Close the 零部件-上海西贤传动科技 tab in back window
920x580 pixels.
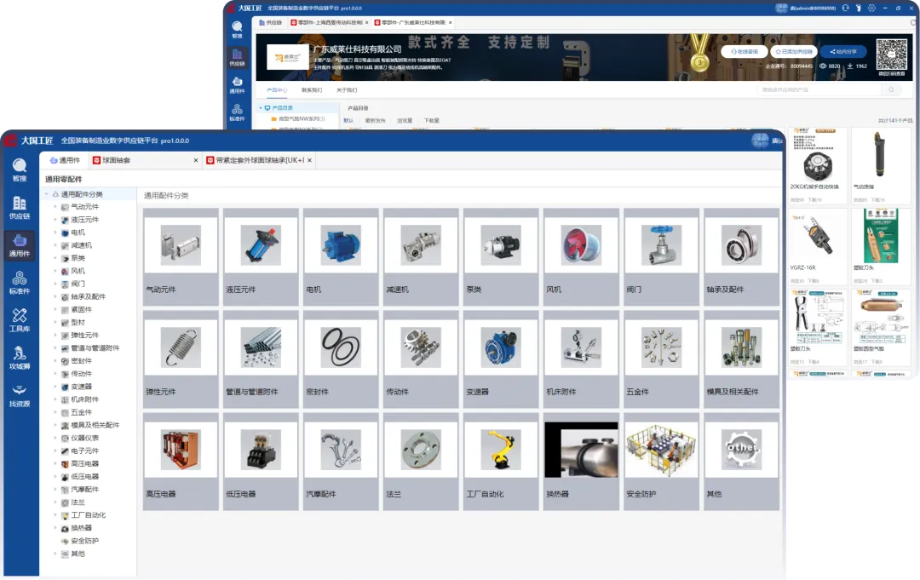point(366,22)
